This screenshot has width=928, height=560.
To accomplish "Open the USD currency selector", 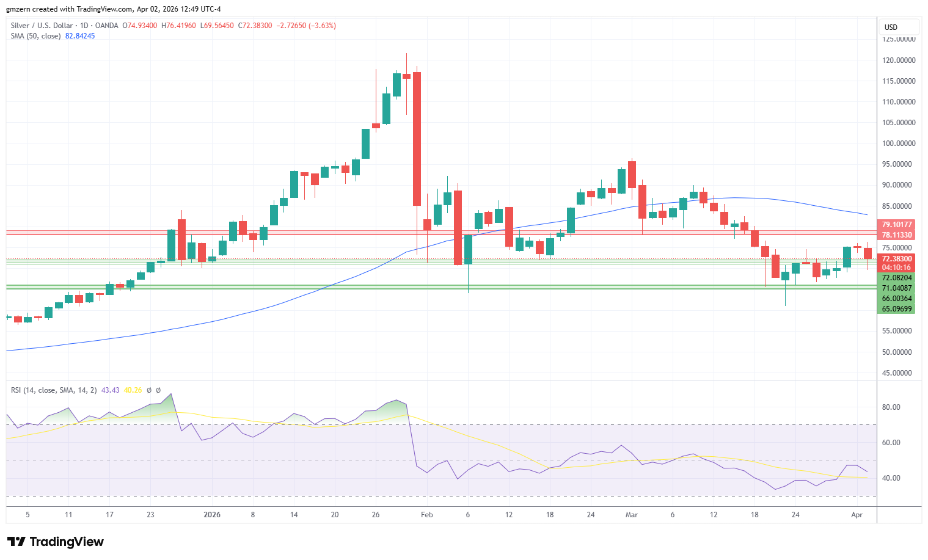I will pyautogui.click(x=899, y=27).
